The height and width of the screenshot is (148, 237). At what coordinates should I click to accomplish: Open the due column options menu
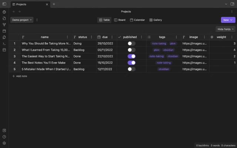click(112, 37)
